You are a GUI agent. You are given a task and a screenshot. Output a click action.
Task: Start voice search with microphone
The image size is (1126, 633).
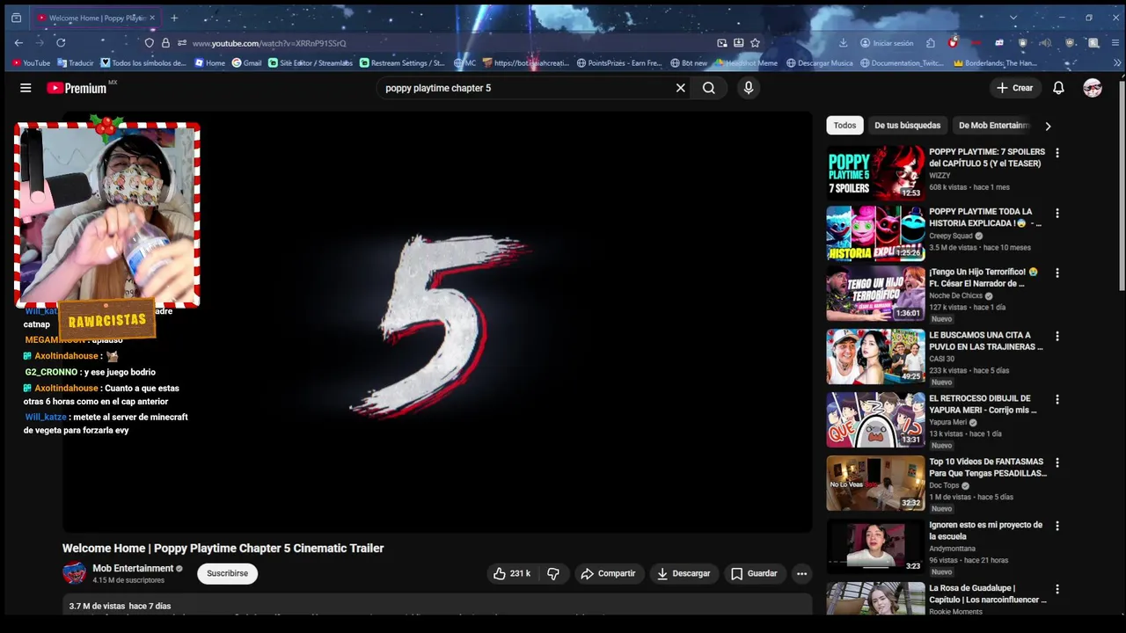(749, 88)
